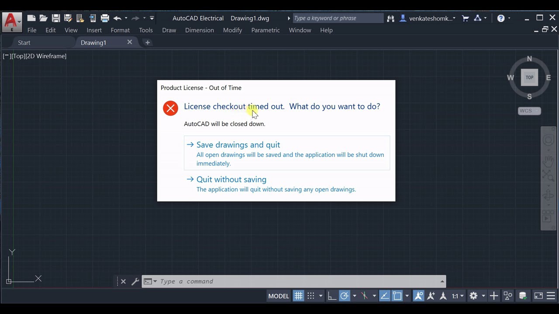Toggle Snap mode dotted grid button
The width and height of the screenshot is (559, 314).
pyautogui.click(x=311, y=296)
